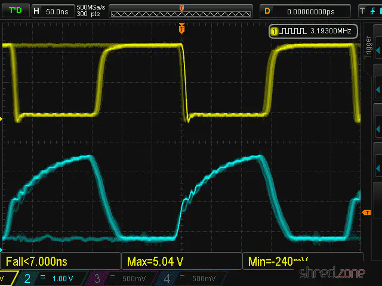The image size is (382, 286).
Task: Click the trigger T label in top bar
Action: point(362,11)
